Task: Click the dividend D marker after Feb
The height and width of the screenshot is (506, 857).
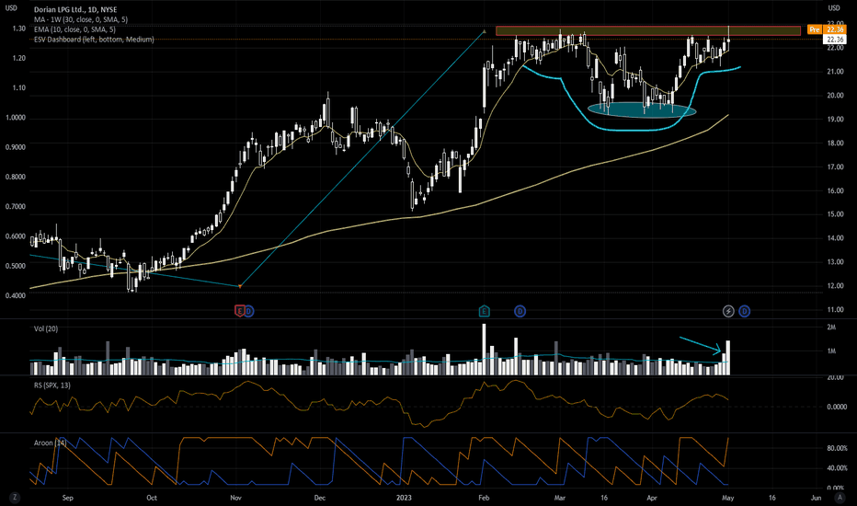Action: click(x=520, y=311)
